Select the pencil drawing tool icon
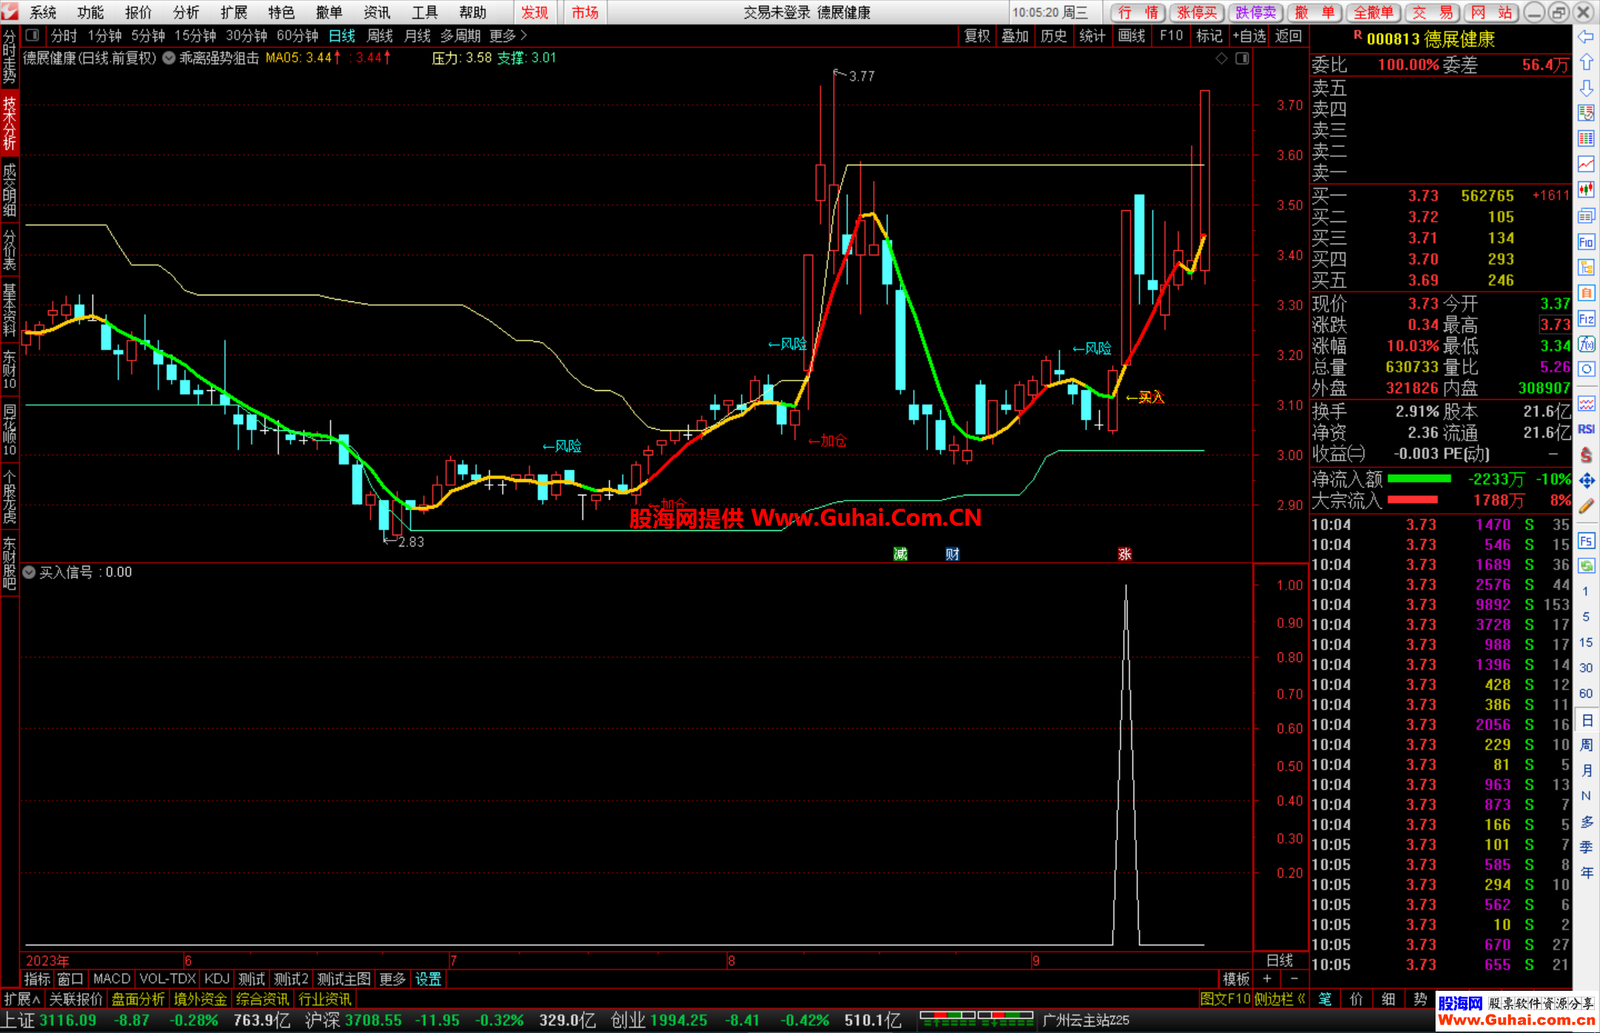Image resolution: width=1600 pixels, height=1033 pixels. pos(1586,507)
